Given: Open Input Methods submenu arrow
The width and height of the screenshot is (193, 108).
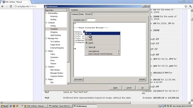Looking at the screenshot, I should [119, 51].
